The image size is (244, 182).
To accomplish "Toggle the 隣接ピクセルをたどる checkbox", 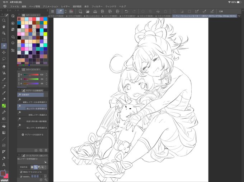I will pyautogui.click(x=21, y=172).
